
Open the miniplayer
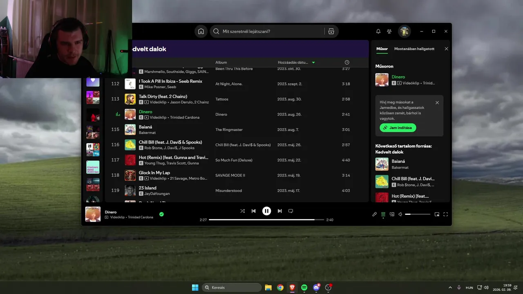coord(437,214)
